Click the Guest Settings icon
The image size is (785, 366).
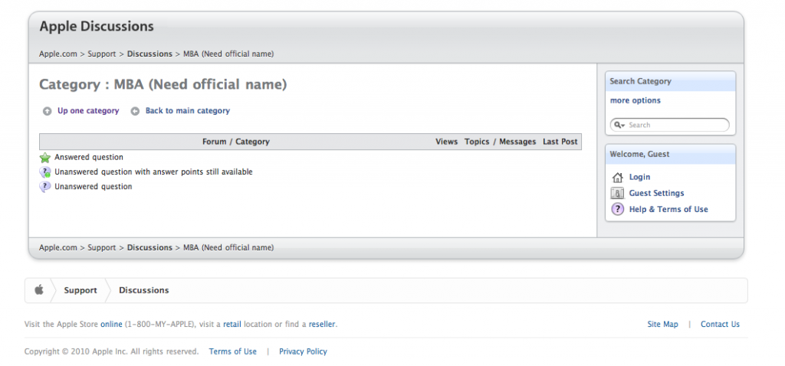point(618,194)
